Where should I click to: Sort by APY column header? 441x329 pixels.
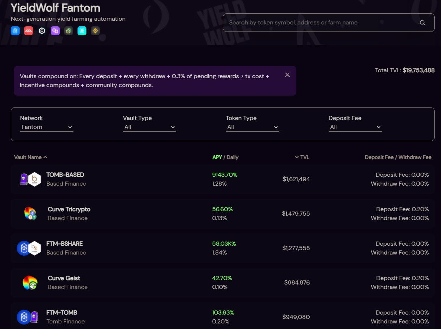[217, 157]
